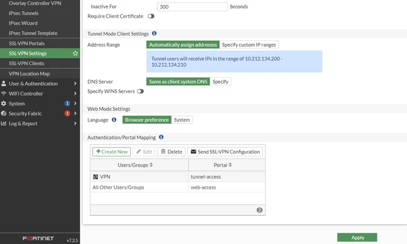The height and width of the screenshot is (244, 407).
Task: Click the VPN group icon in table
Action: [95, 177]
